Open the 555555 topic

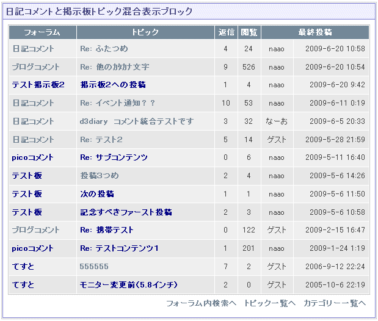(x=94, y=267)
